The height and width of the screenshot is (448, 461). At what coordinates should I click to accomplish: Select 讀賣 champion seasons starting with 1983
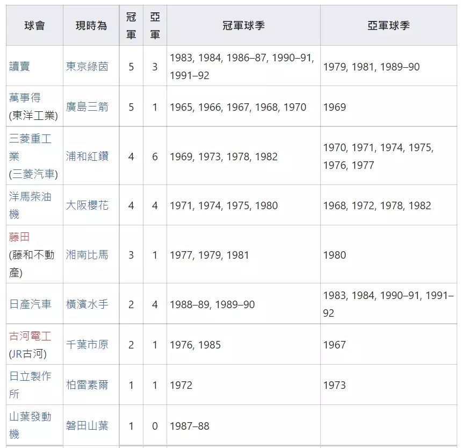[243, 66]
